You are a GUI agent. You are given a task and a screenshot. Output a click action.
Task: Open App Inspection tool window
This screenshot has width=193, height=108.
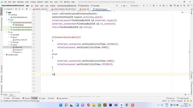tap(62, 98)
